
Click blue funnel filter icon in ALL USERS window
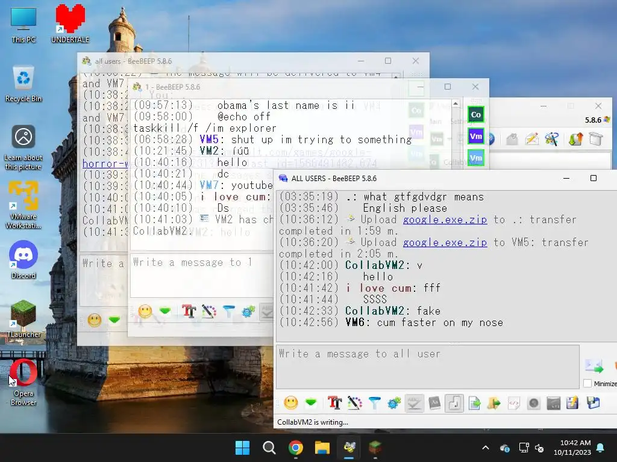pos(375,402)
